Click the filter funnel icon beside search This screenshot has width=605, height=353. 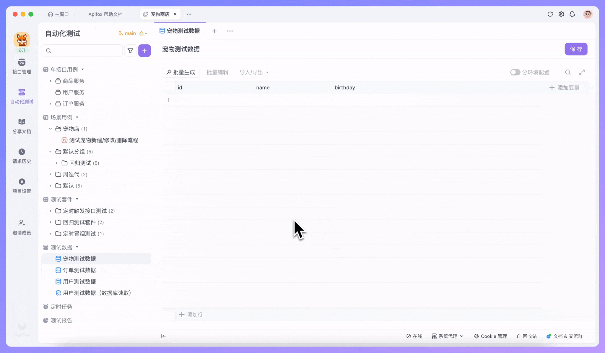(x=130, y=51)
